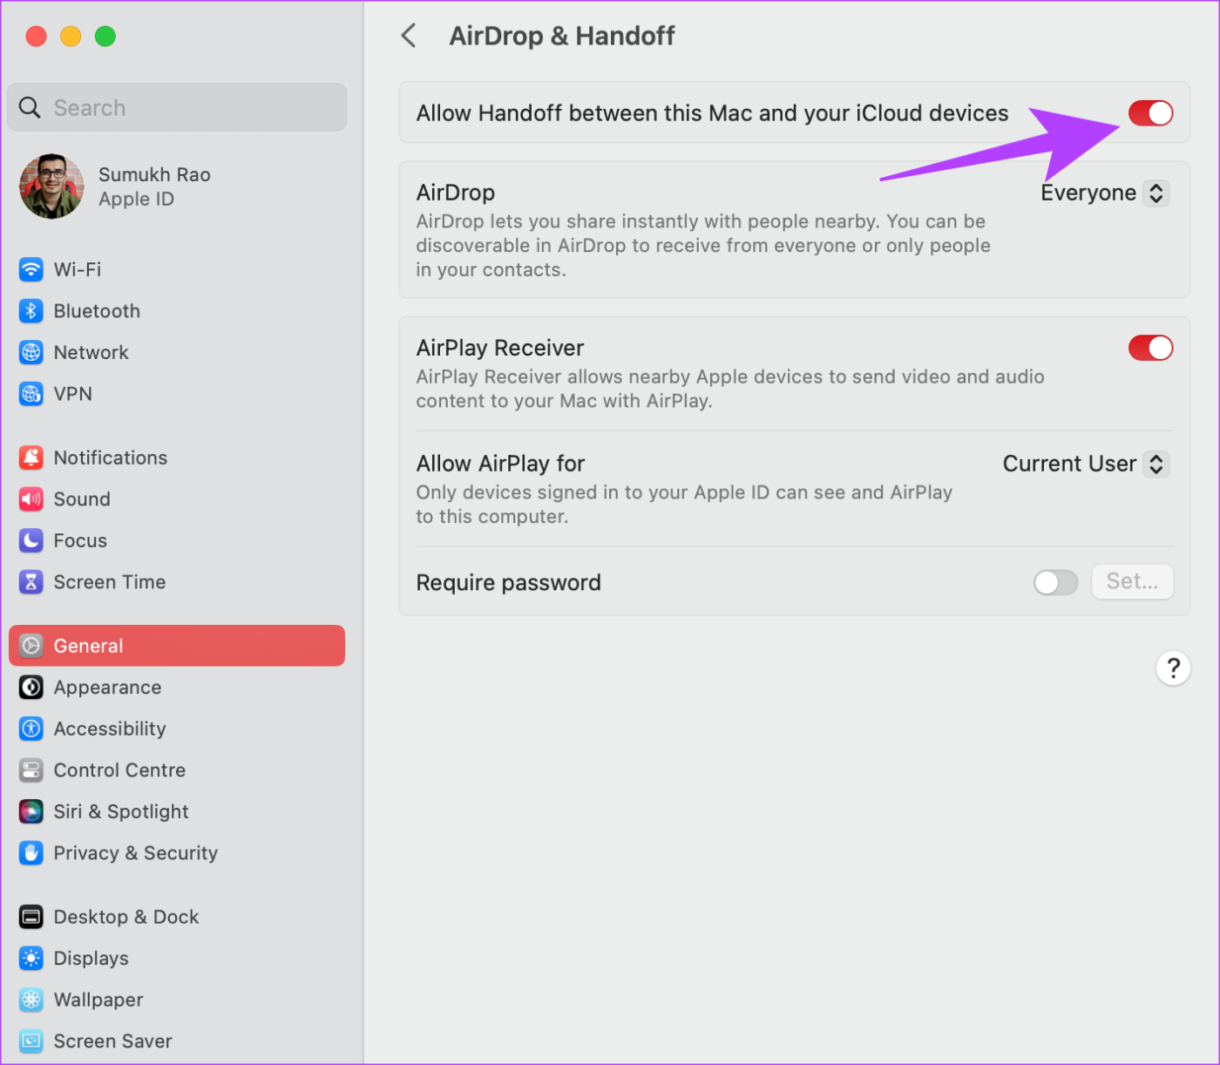Image resolution: width=1220 pixels, height=1065 pixels.
Task: Select Displays label in sidebar
Action: click(91, 959)
